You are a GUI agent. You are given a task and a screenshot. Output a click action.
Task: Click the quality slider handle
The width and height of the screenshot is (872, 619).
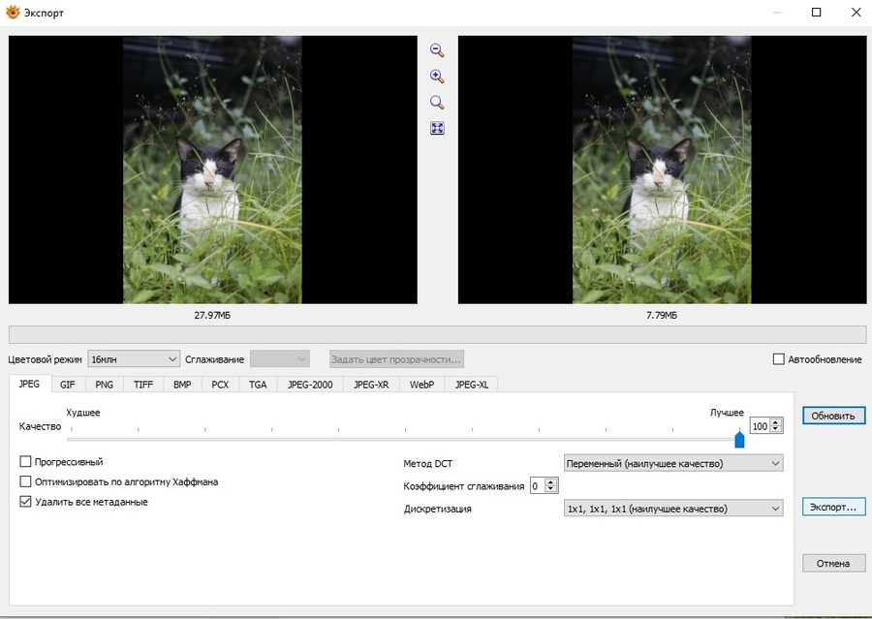[739, 439]
